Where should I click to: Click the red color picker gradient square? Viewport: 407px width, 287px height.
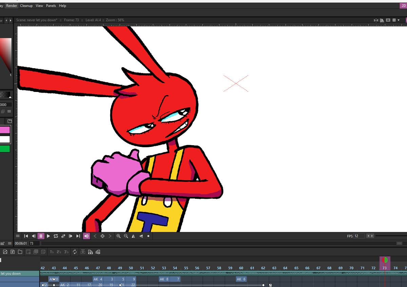pos(5,56)
